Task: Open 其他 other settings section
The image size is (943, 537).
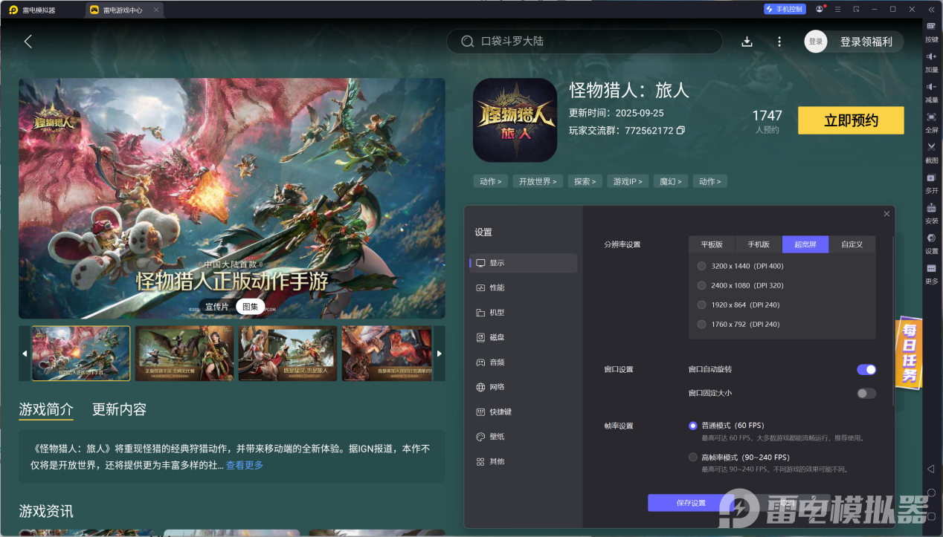Action: coord(524,461)
